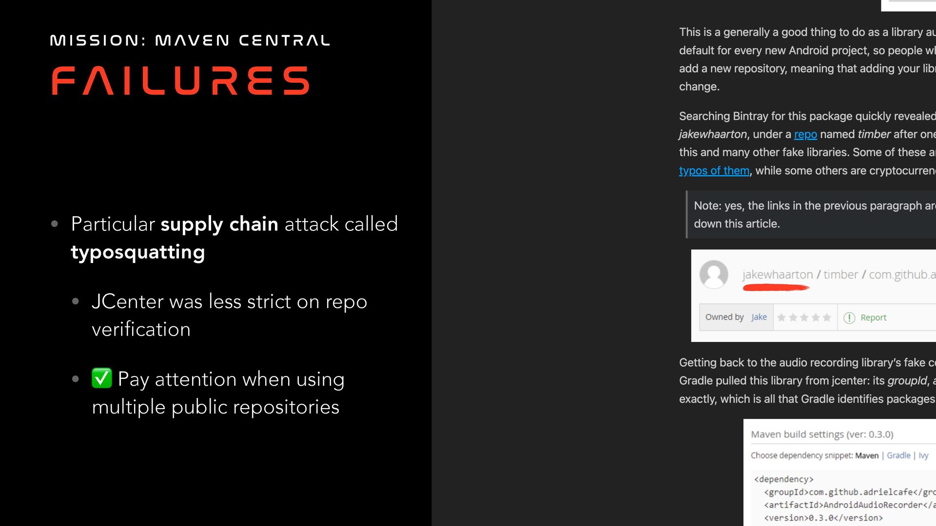The image size is (936, 526).
Task: Click the green Report link text
Action: tap(873, 318)
